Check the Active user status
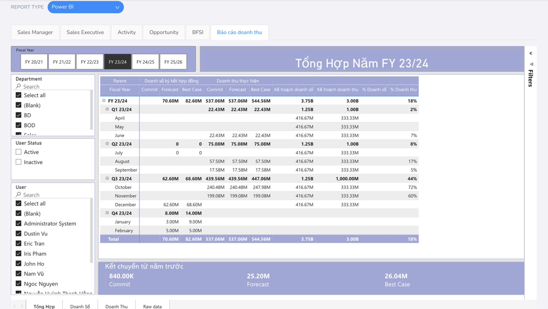 pos(19,152)
